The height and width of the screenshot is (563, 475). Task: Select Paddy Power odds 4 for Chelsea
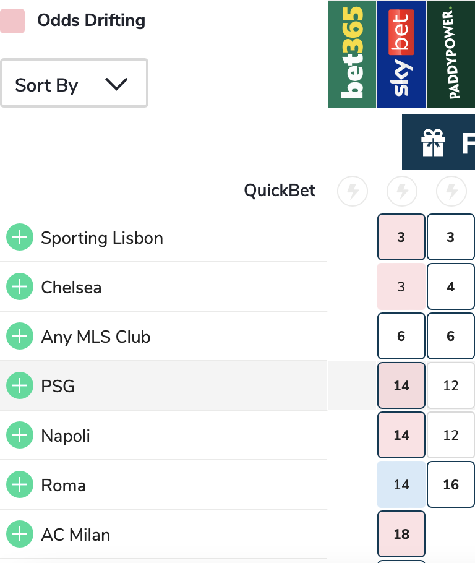(451, 286)
